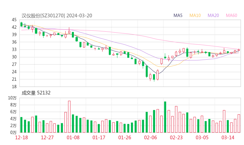This screenshot has height=145, width=244.
Task: Click the 03-14 date label
Action: pyautogui.click(x=228, y=137)
